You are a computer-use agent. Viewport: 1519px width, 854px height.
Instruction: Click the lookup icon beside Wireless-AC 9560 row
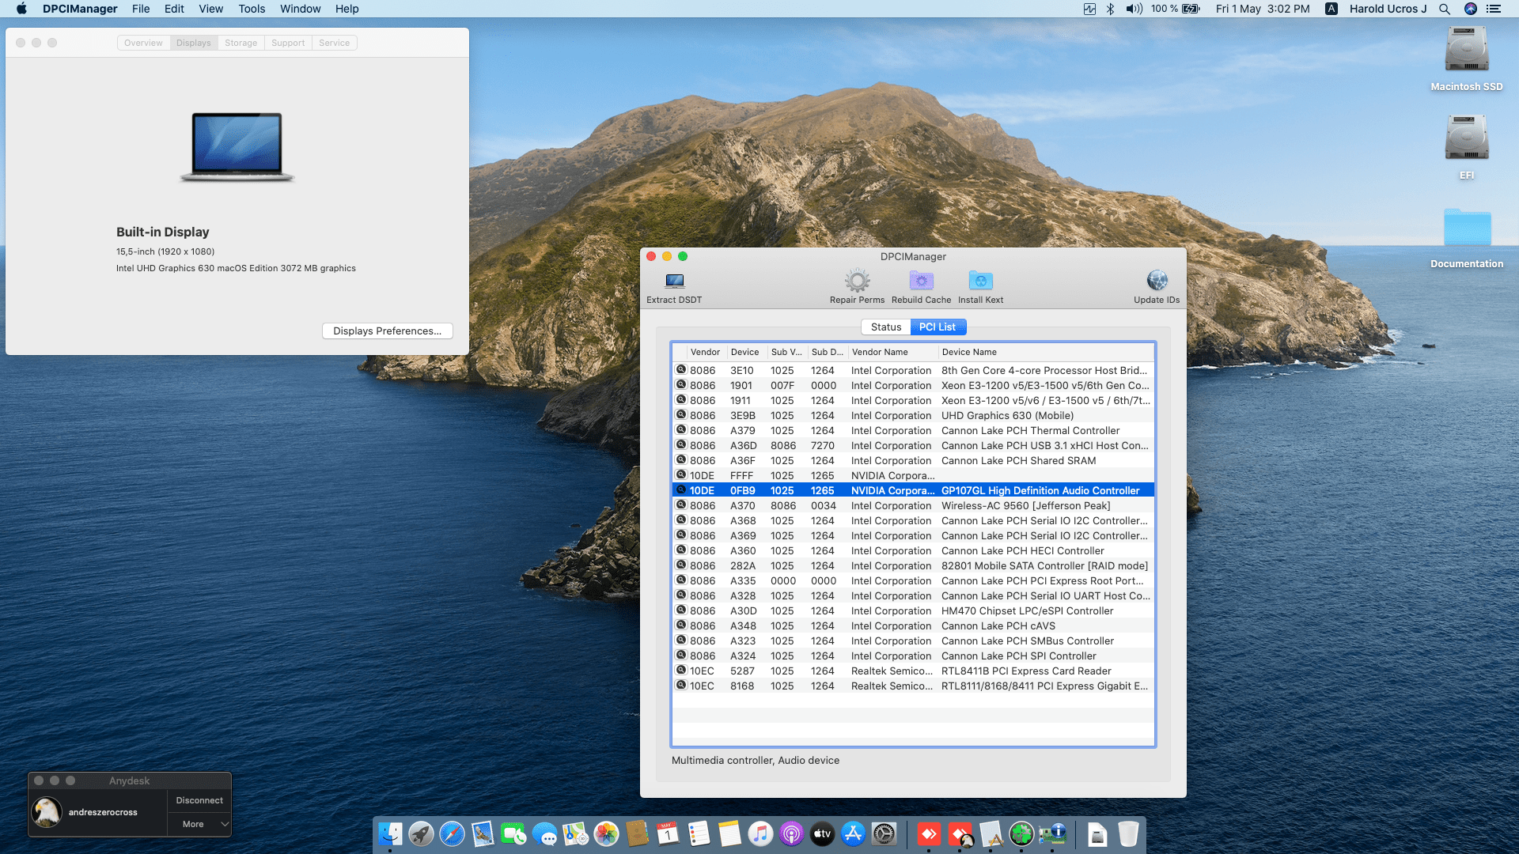coord(680,505)
